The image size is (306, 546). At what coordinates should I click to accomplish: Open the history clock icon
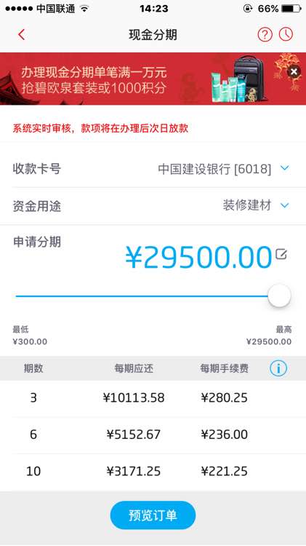(x=286, y=34)
